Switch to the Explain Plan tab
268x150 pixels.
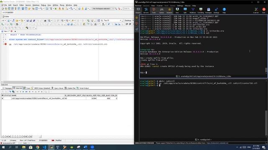point(70,88)
